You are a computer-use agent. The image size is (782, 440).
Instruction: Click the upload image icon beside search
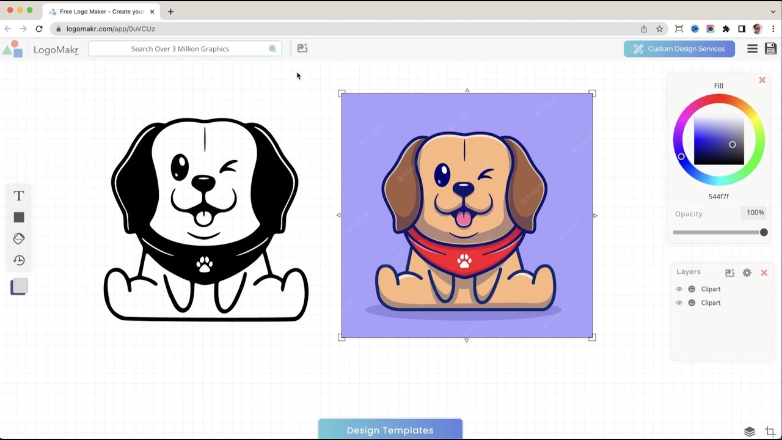point(302,48)
